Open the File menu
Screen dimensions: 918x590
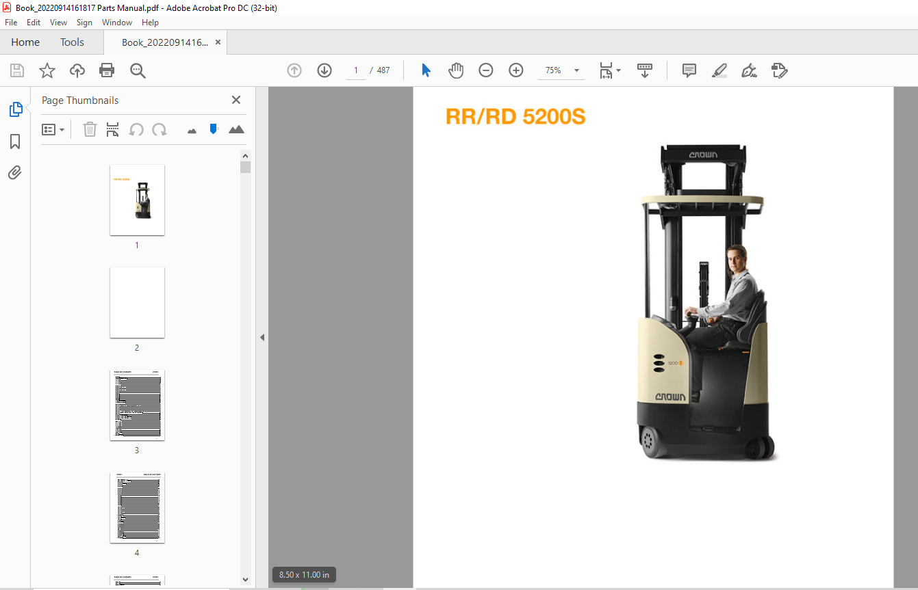[11, 23]
